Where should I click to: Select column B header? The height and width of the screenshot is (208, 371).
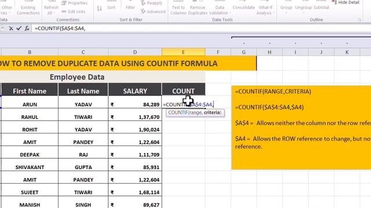coord(30,52)
